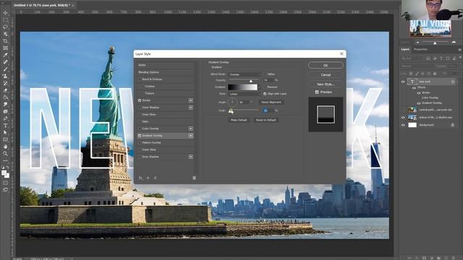Select the Path Selection arrow tool
This screenshot has width=463, height=260.
pos(5,133)
